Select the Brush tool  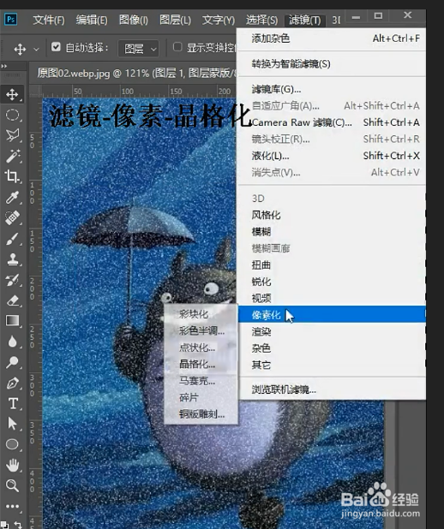13,239
